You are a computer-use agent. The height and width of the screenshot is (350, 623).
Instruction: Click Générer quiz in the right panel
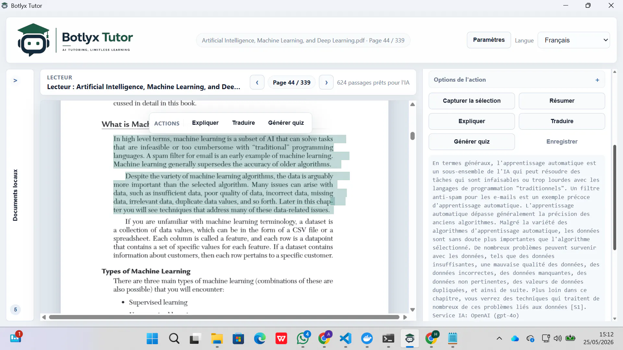coord(471,142)
